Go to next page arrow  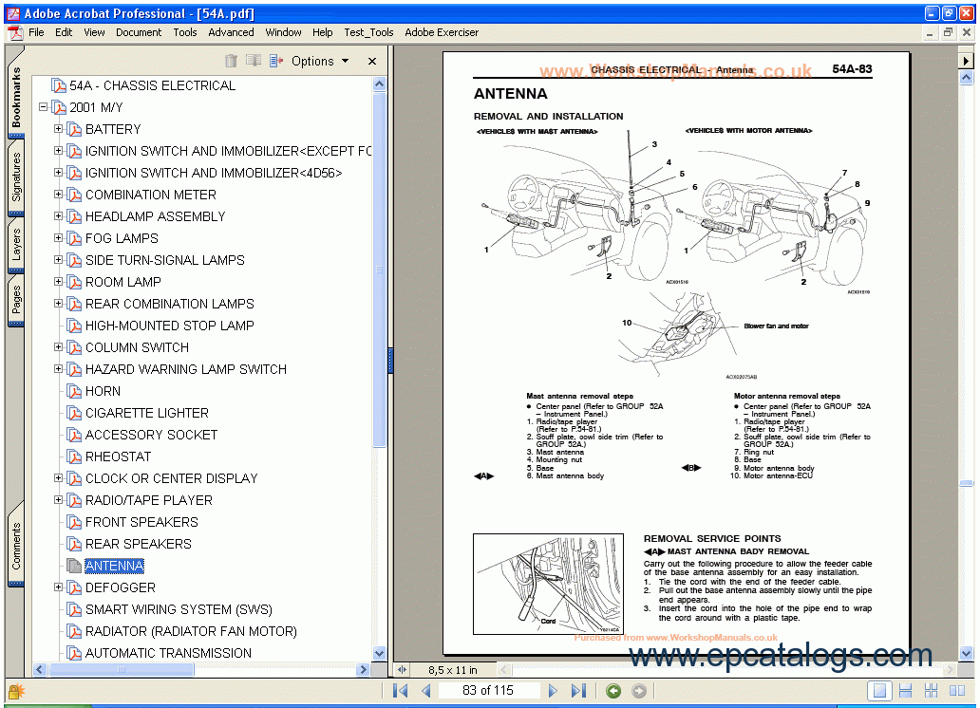(553, 691)
